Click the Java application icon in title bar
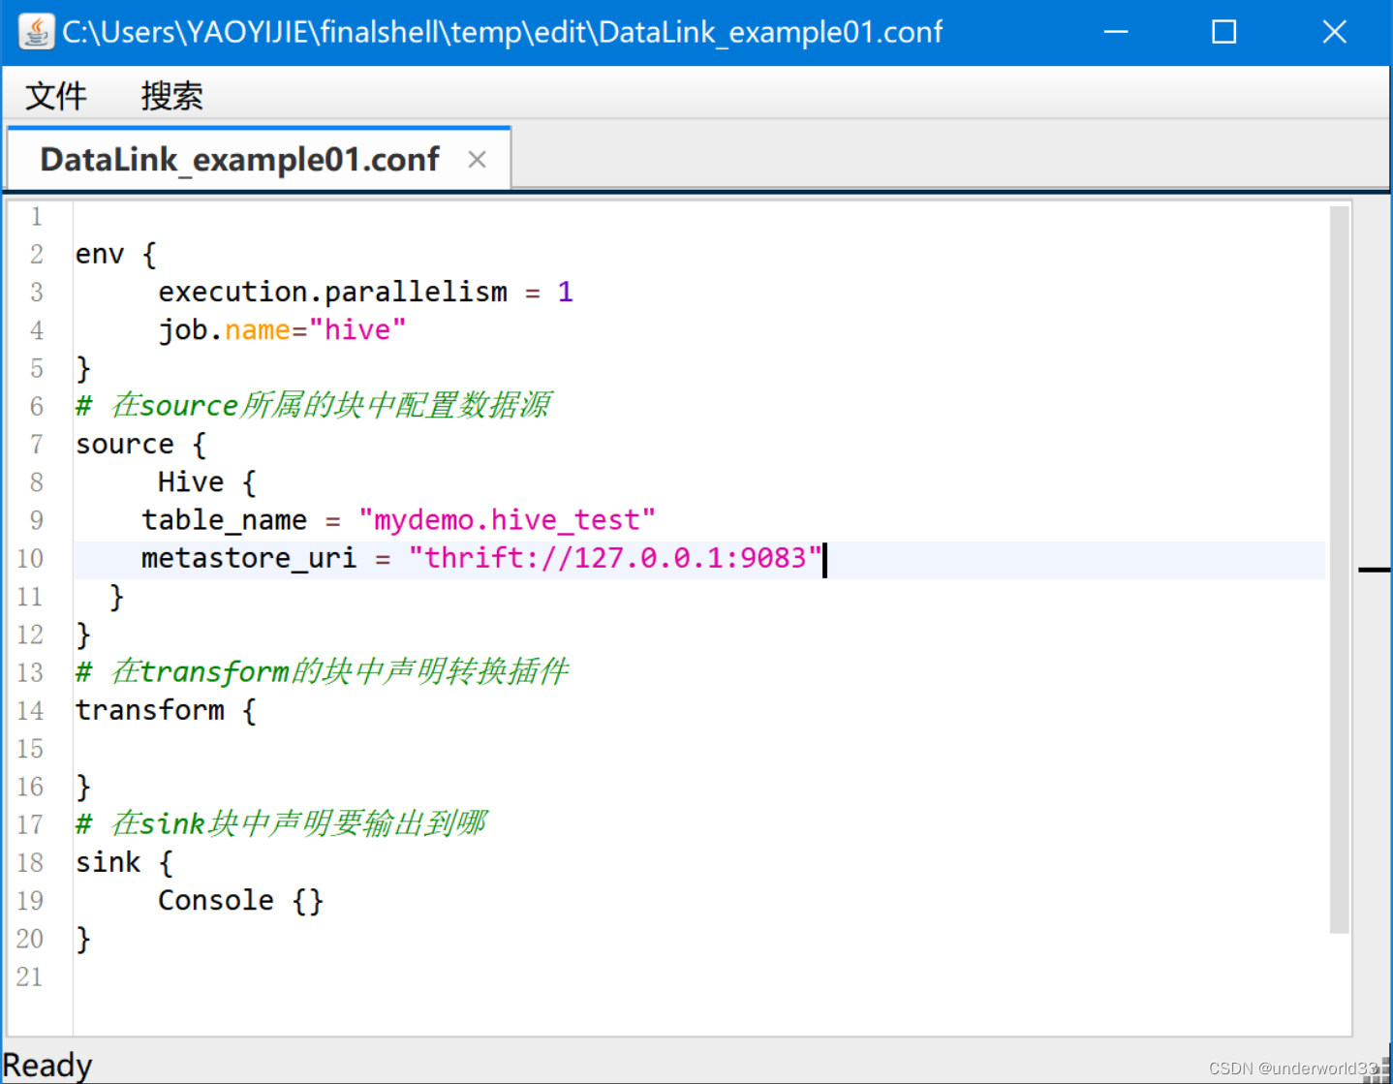The image size is (1393, 1084). pos(35,31)
